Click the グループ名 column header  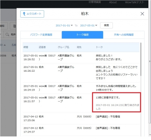(63, 47)
